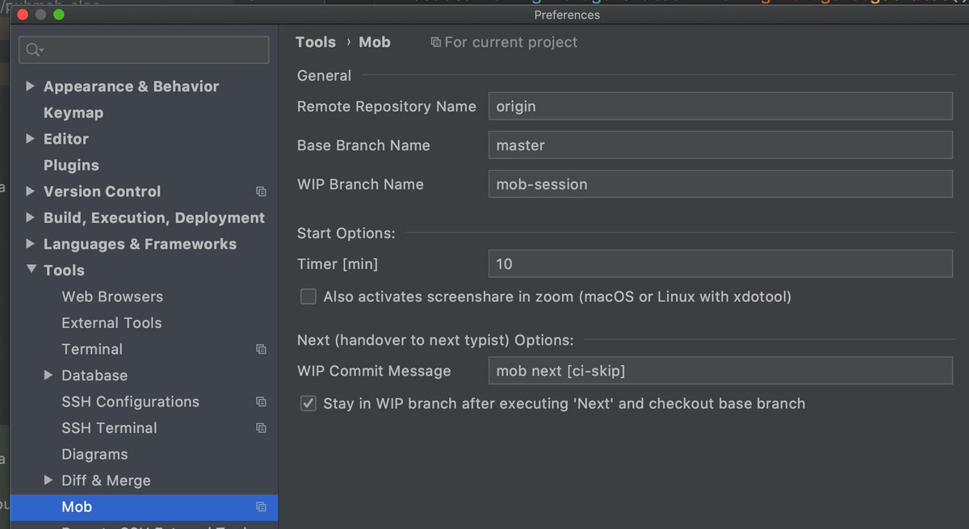Screen dimensions: 969x529
Task: Enable zoom screenshare activation checkbox
Action: [308, 296]
